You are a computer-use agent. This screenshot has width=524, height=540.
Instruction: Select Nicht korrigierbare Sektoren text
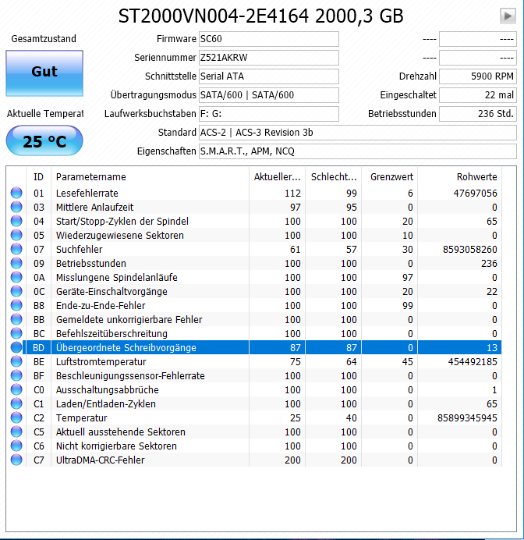click(x=116, y=446)
